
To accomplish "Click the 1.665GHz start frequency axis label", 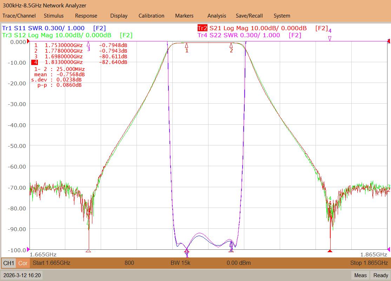I will click(43, 255).
